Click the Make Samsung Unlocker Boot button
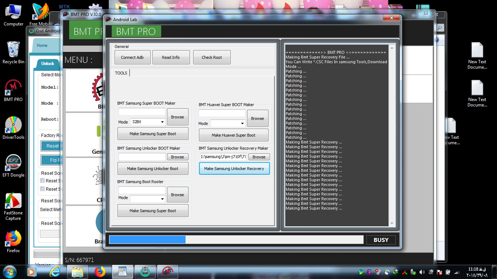This screenshot has height=279, width=497. tap(153, 169)
